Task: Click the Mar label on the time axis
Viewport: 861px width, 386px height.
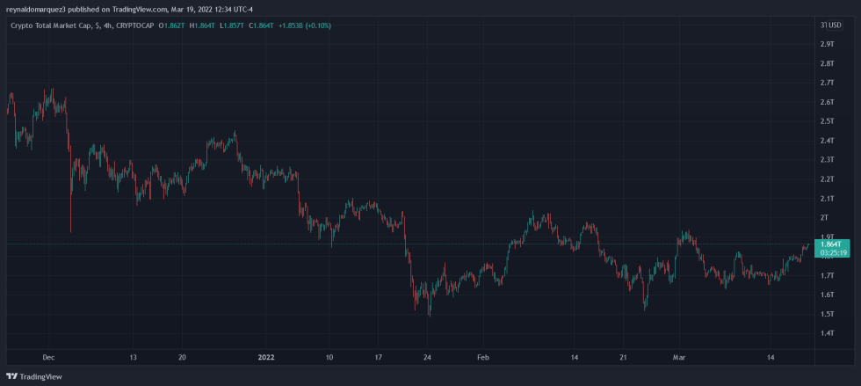Action: pyautogui.click(x=680, y=357)
